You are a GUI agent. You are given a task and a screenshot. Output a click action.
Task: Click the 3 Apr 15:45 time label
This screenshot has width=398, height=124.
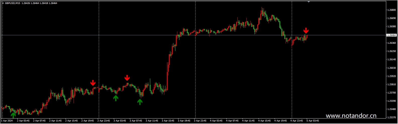click(168, 121)
